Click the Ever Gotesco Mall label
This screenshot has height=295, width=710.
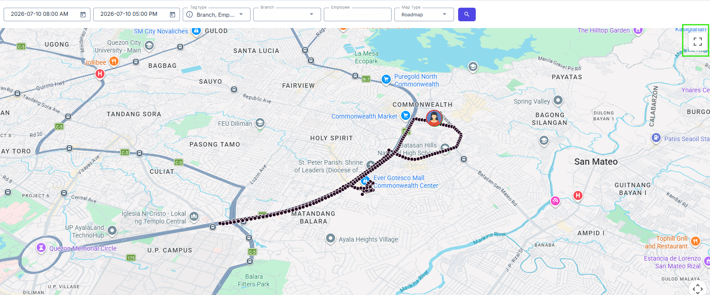pyautogui.click(x=399, y=178)
